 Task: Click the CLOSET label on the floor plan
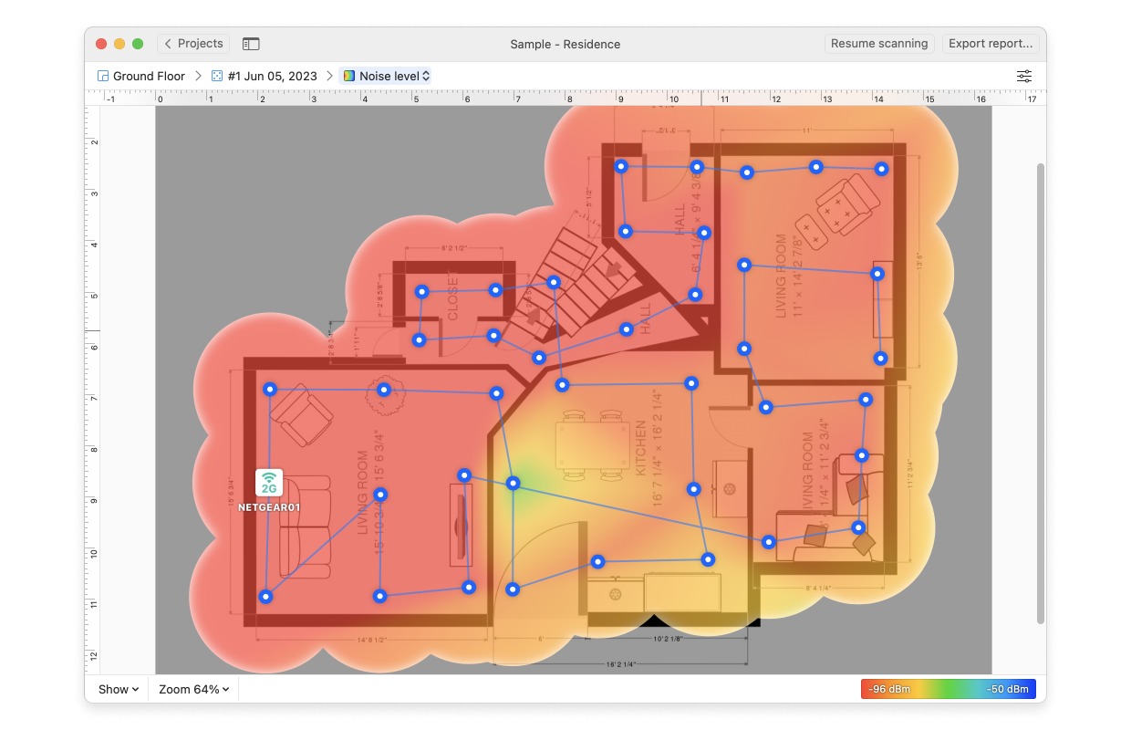point(453,296)
